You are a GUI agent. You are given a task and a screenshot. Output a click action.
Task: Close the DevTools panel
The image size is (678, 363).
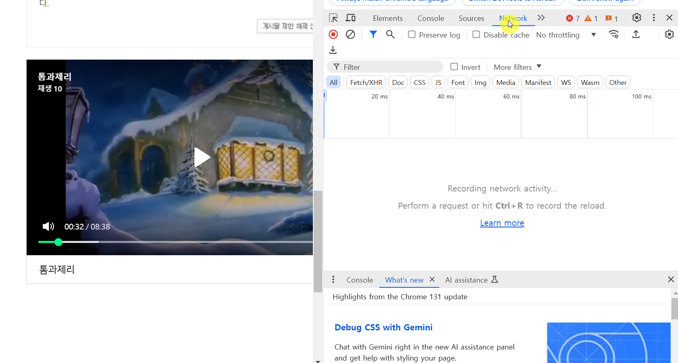click(x=669, y=18)
